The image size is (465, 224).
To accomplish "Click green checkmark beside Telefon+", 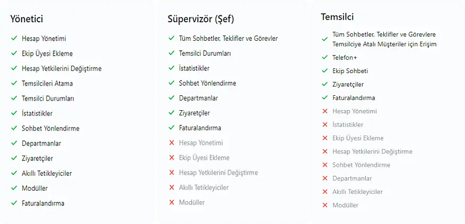I will (324, 57).
